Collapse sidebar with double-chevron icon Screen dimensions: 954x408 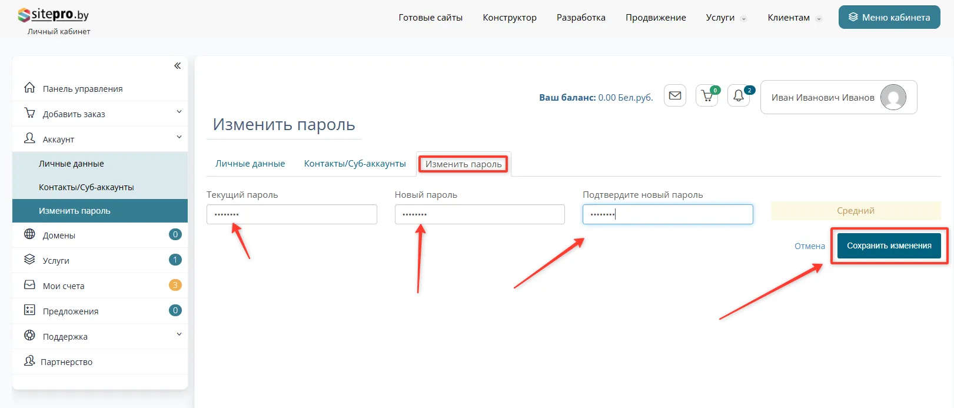click(x=177, y=66)
